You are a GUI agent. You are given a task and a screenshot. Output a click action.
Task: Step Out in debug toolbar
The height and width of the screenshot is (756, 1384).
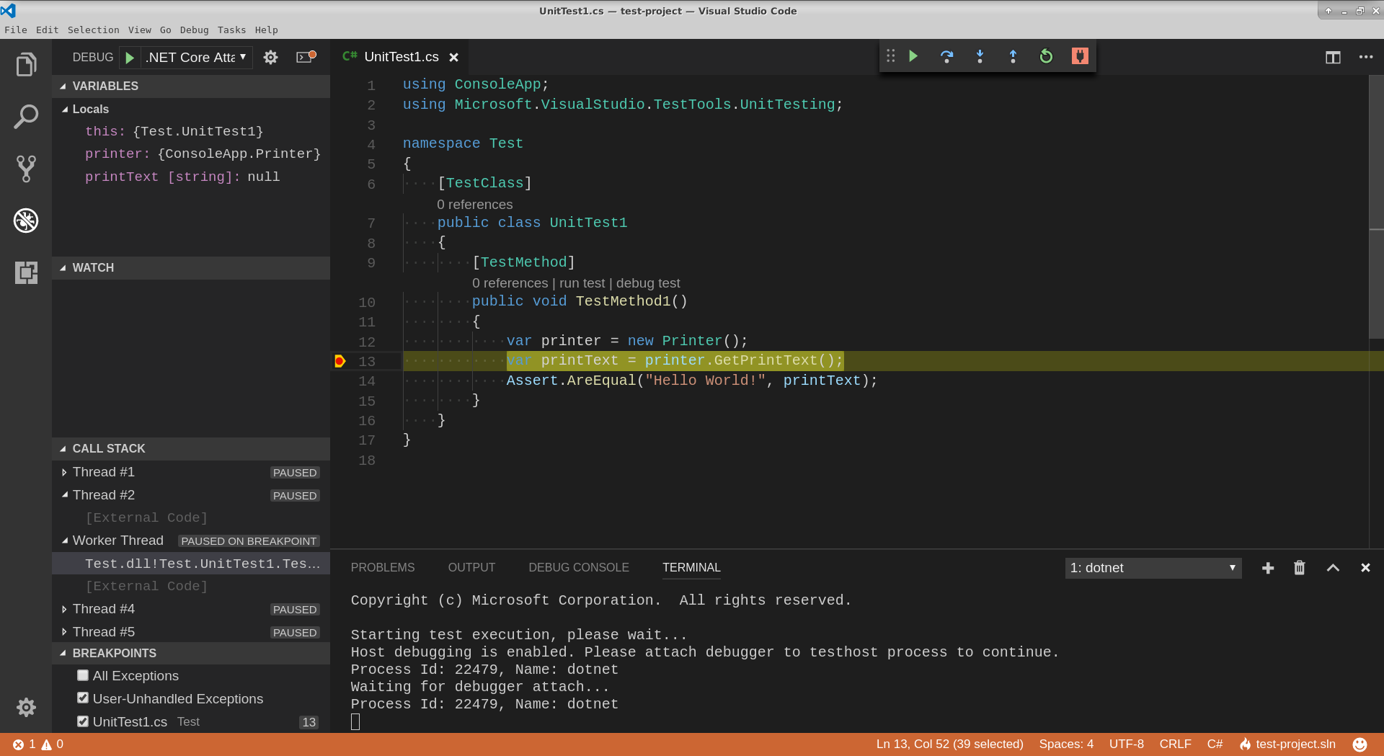click(x=1013, y=56)
